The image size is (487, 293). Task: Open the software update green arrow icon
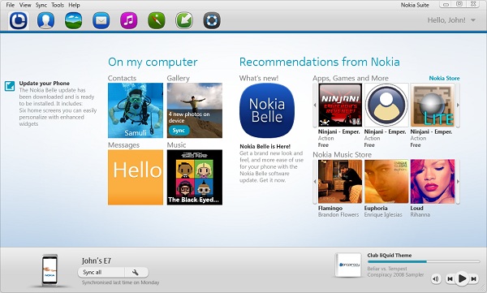click(184, 20)
